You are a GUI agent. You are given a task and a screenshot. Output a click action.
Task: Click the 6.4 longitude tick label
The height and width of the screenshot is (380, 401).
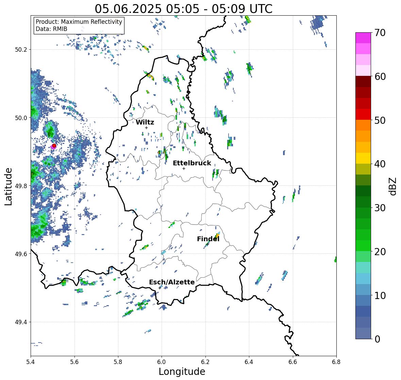point(249,362)
